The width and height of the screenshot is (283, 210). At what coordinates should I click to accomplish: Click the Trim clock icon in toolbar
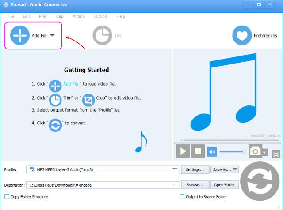[x=102, y=35]
